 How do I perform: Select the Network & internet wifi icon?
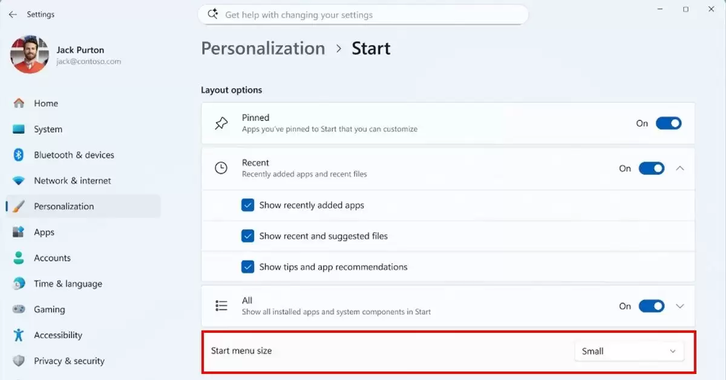[x=19, y=180]
